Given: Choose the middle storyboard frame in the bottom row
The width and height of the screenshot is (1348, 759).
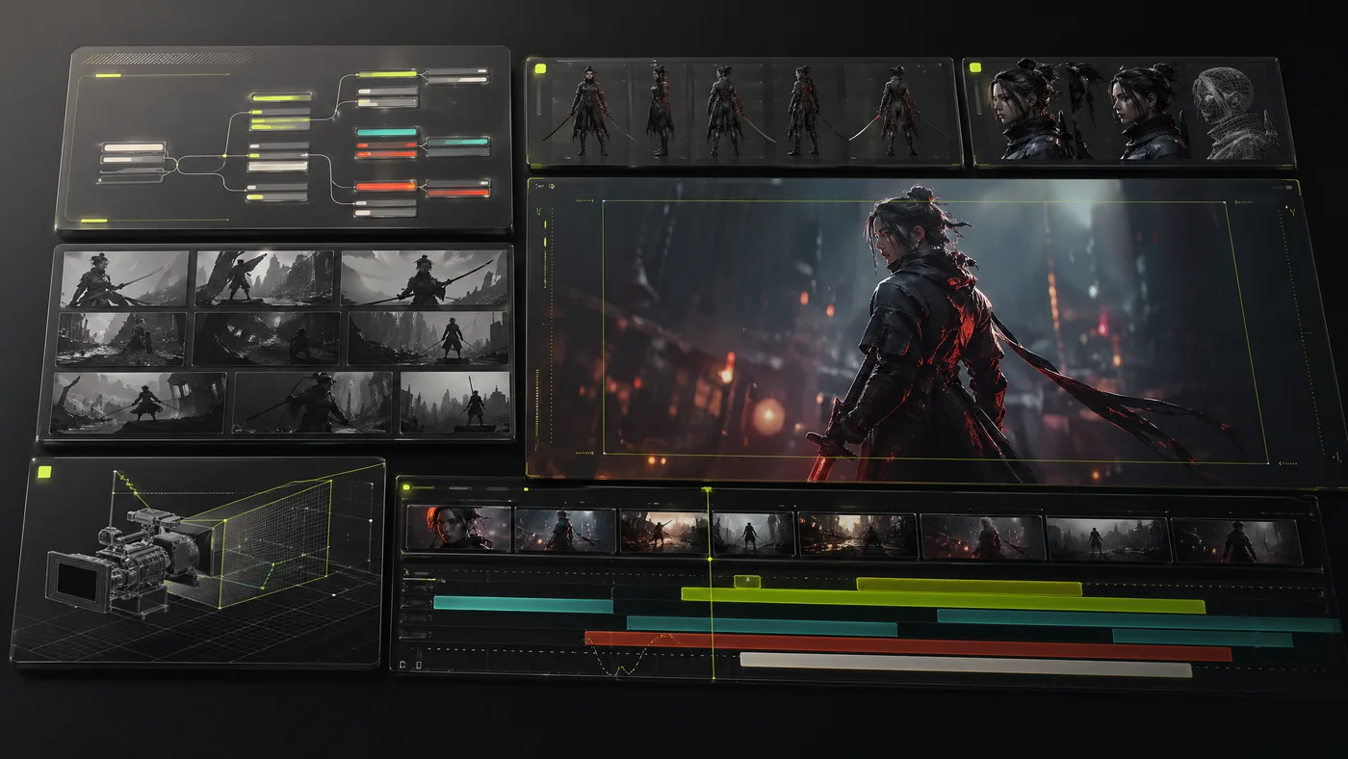Looking at the screenshot, I should pyautogui.click(x=313, y=403).
